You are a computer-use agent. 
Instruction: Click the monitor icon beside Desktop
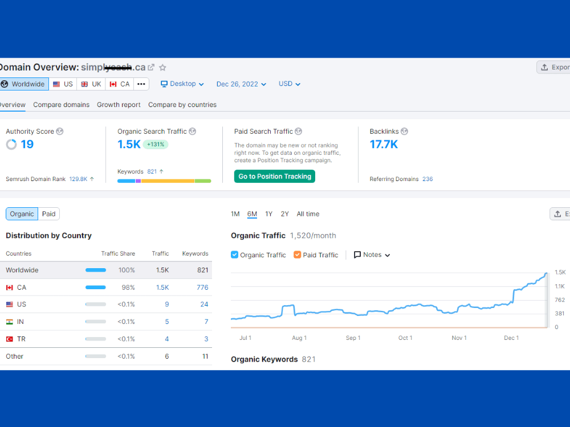click(x=164, y=84)
